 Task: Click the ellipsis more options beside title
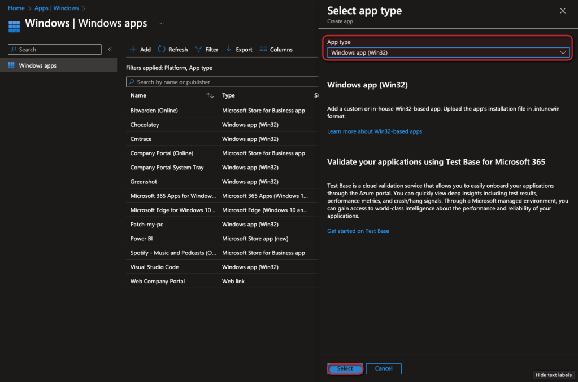(161, 23)
